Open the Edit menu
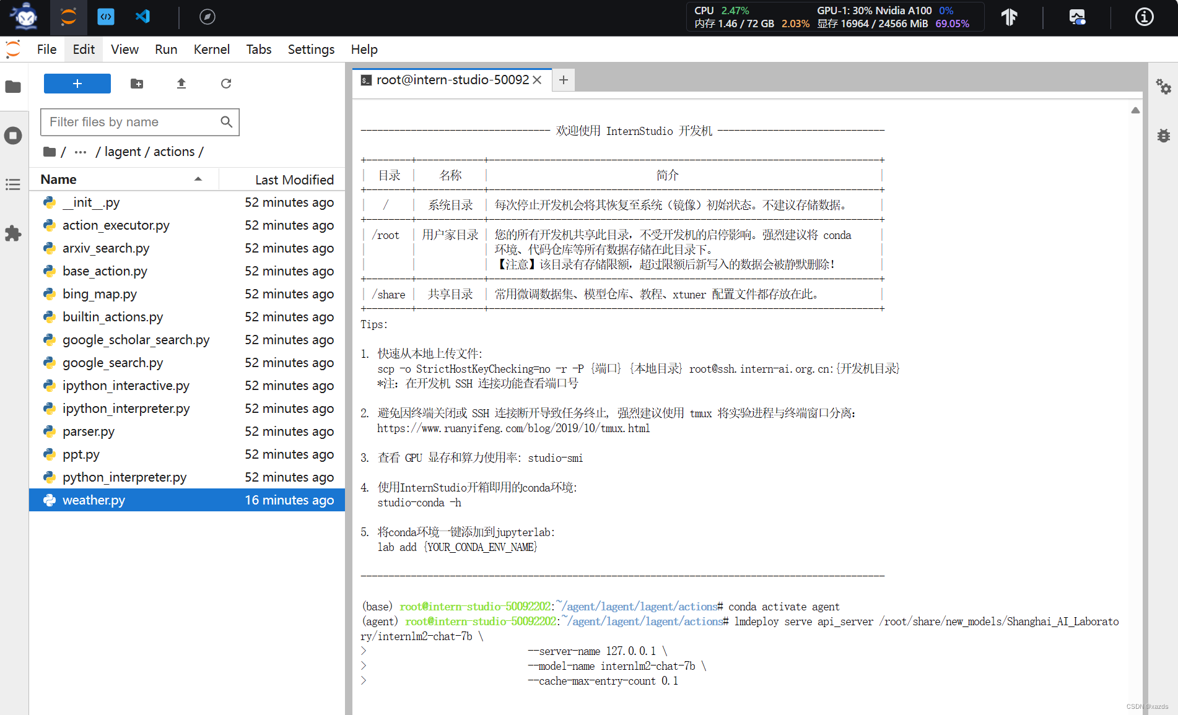 pyautogui.click(x=84, y=50)
